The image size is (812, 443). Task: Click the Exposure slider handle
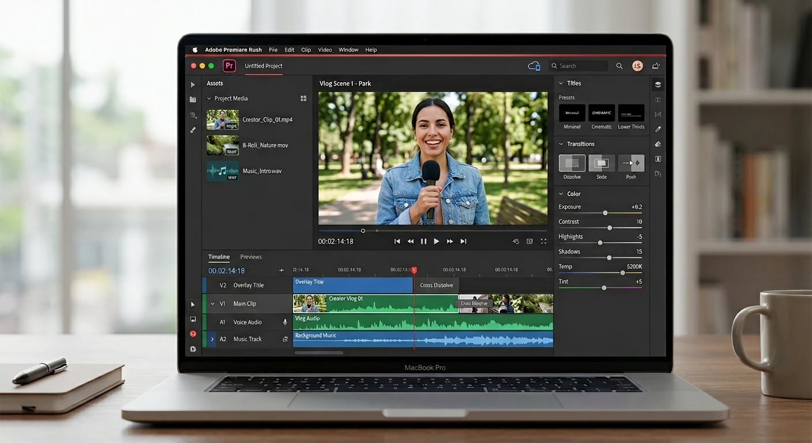pos(605,213)
